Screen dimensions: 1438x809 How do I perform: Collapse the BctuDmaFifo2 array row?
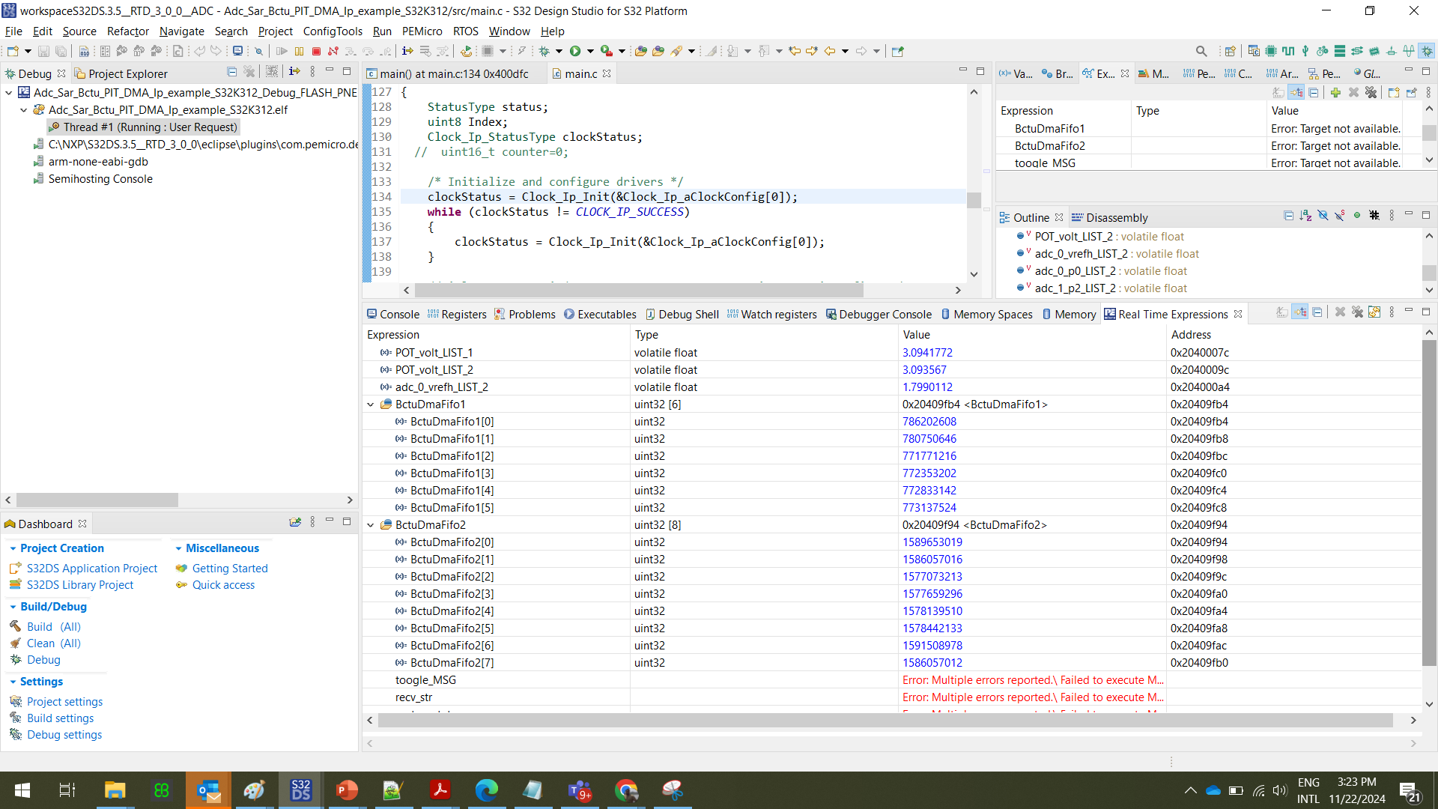tap(371, 525)
